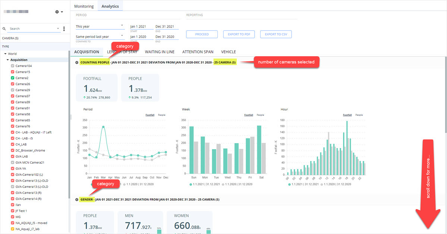Open the settings gear in the sidebar header

pyautogui.click(x=59, y=12)
